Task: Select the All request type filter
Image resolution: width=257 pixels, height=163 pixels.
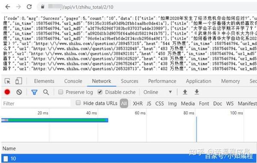Action: click(124, 104)
